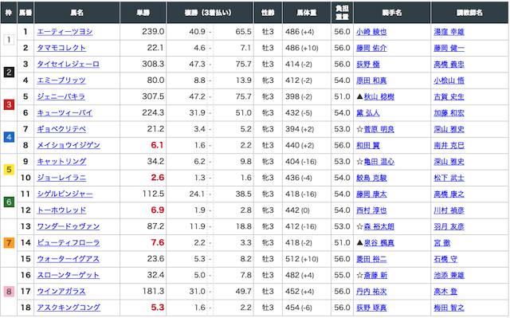
Task: Click the orange frame 7 badge
Action: 9,242
